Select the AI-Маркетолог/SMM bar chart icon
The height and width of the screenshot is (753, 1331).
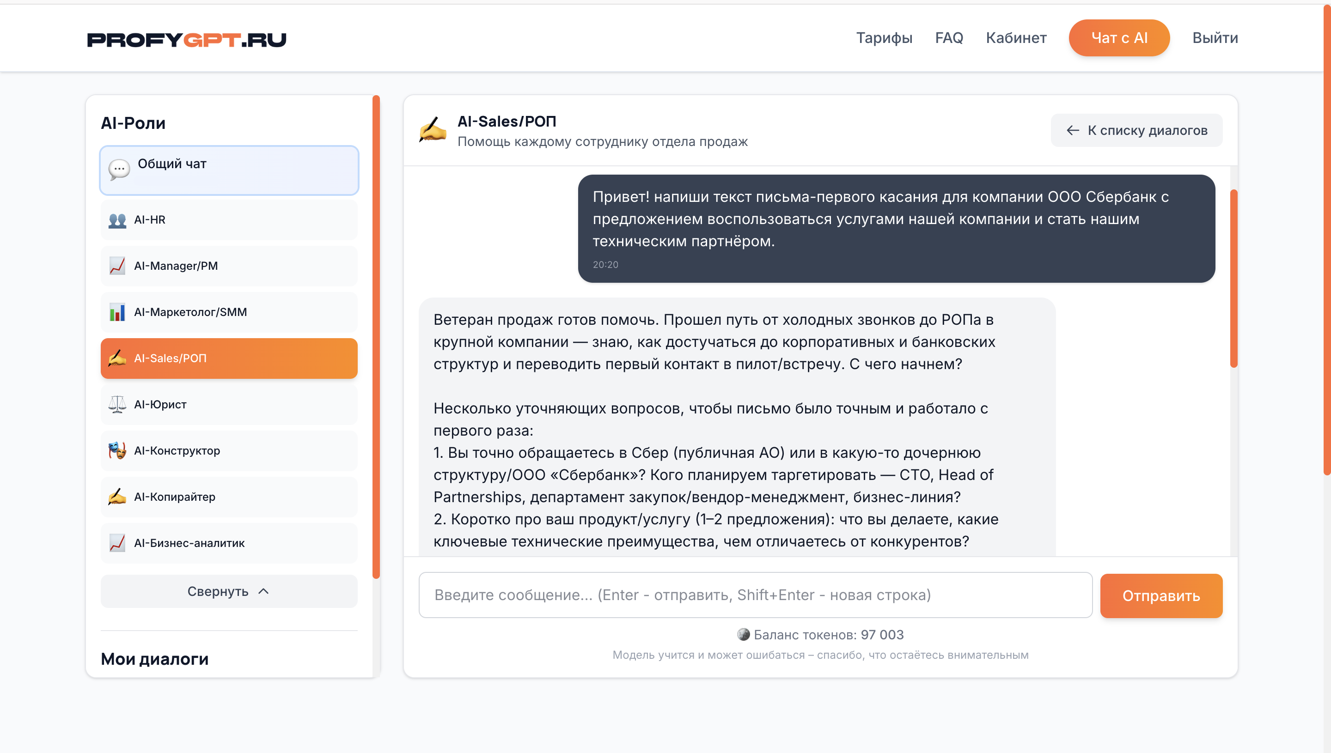click(117, 312)
